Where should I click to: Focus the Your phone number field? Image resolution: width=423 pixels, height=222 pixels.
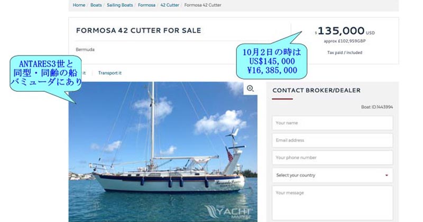click(333, 158)
